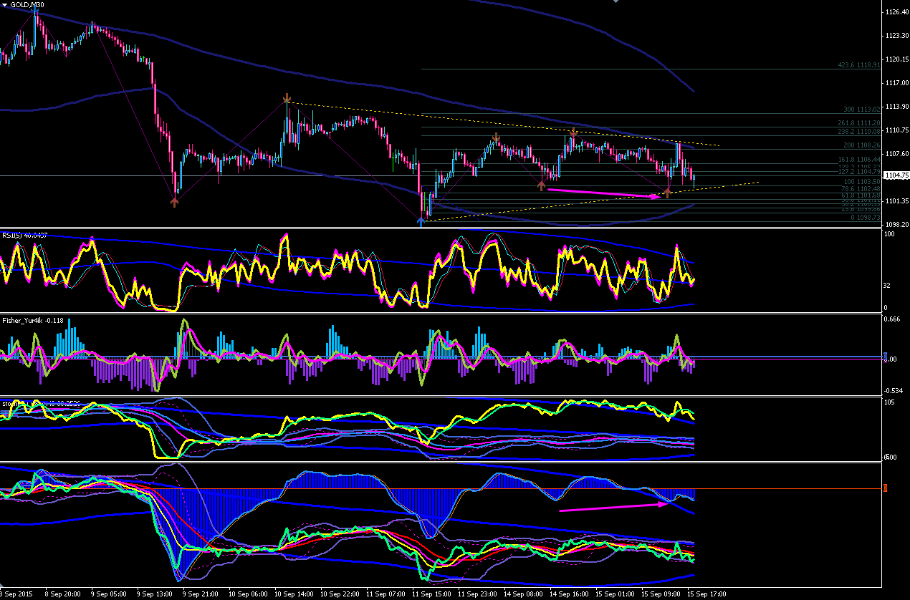Click the Fibonacci level label 0 1098.73
The image size is (910, 600).
pyautogui.click(x=866, y=217)
